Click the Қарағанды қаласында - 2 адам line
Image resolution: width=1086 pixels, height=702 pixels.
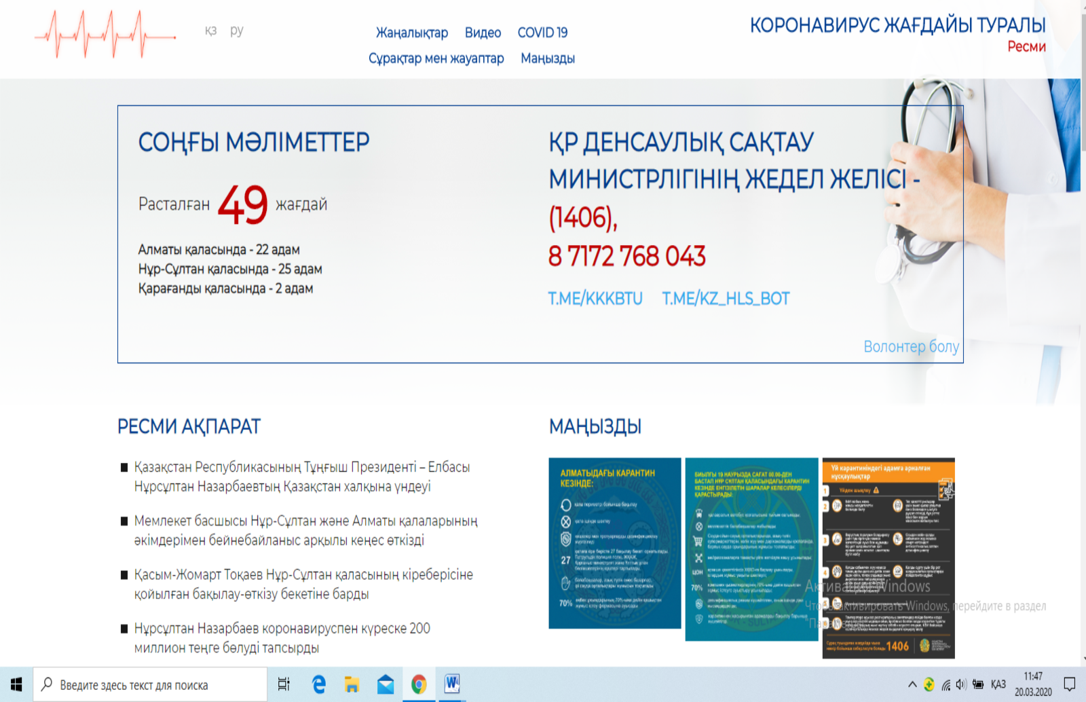pos(225,289)
